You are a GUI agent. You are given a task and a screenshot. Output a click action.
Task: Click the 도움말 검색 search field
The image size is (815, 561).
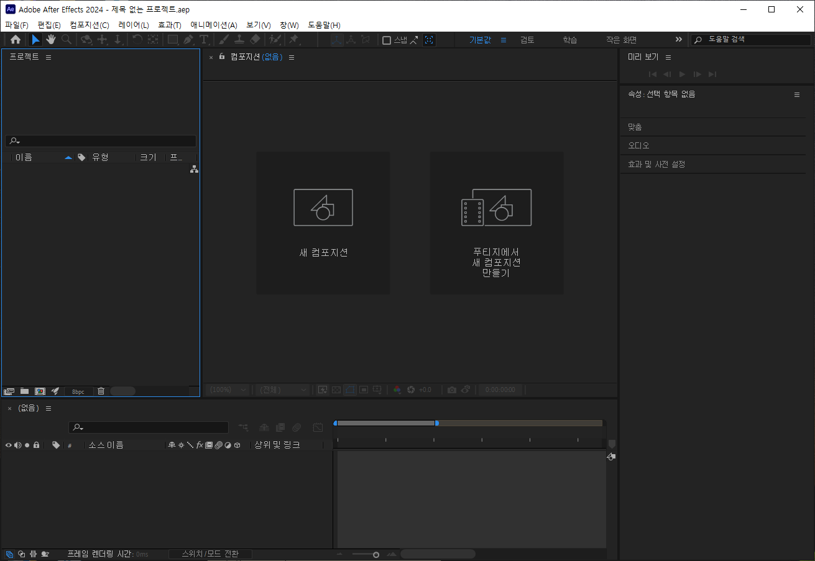click(750, 39)
